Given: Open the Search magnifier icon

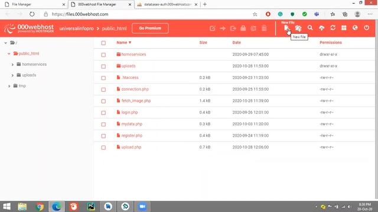Looking at the screenshot, I should [310, 28].
